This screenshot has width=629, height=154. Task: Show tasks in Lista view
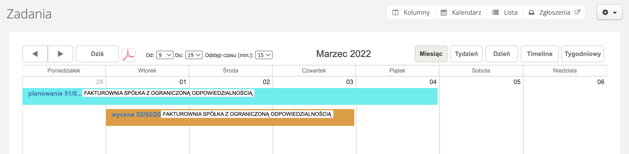pyautogui.click(x=505, y=12)
